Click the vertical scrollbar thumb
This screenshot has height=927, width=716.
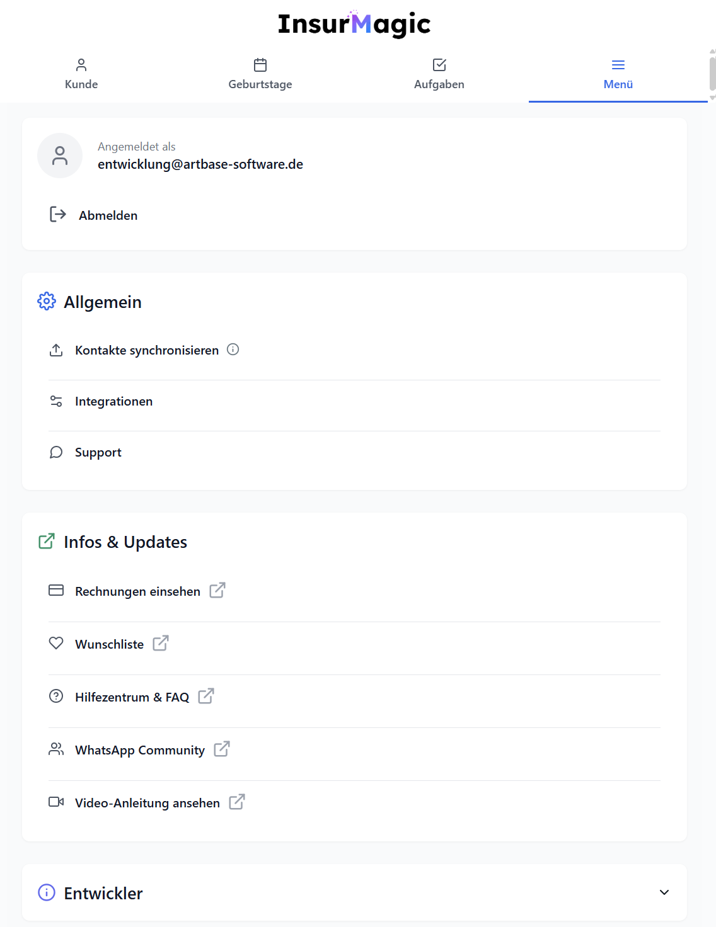(x=712, y=74)
